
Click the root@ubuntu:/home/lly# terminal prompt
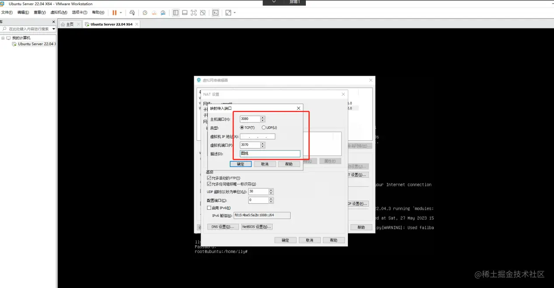coord(221,252)
